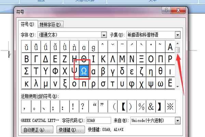
Task: Select the & recently used symbol
Action: click(151, 107)
